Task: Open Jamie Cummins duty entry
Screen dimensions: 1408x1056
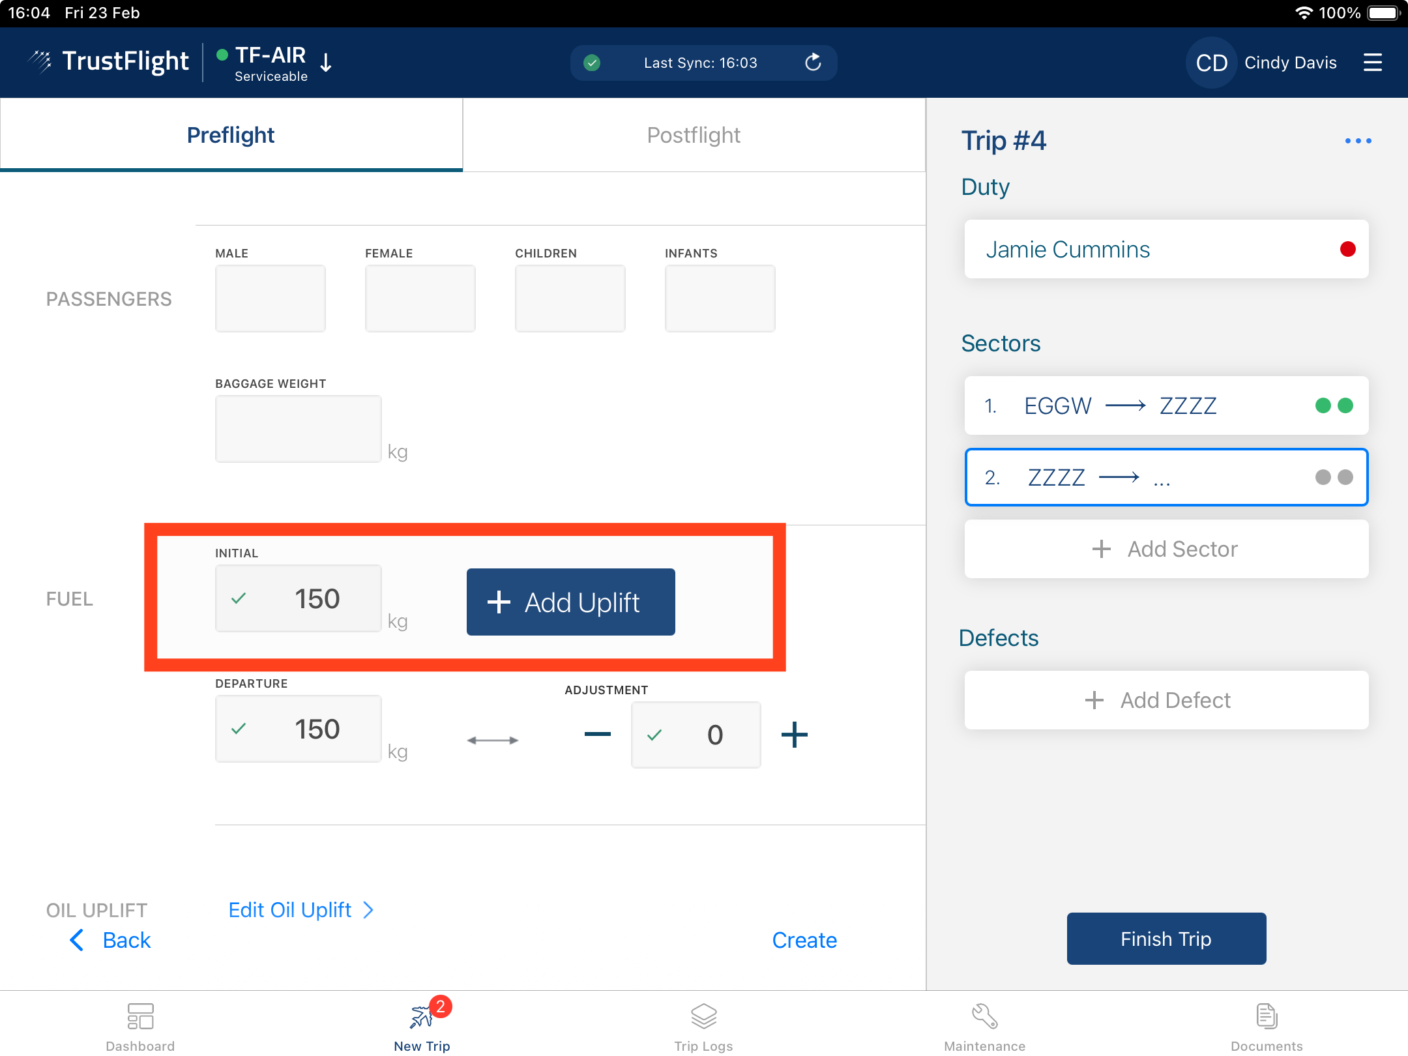Action: coord(1166,249)
